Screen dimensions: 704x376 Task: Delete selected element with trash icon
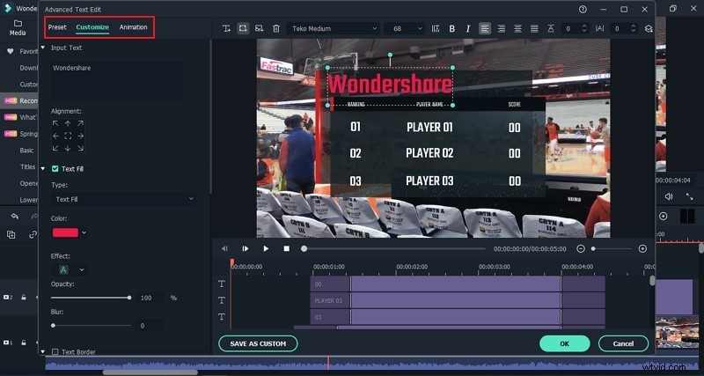tap(276, 28)
